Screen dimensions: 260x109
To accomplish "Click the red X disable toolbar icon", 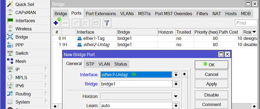I will [85, 23].
